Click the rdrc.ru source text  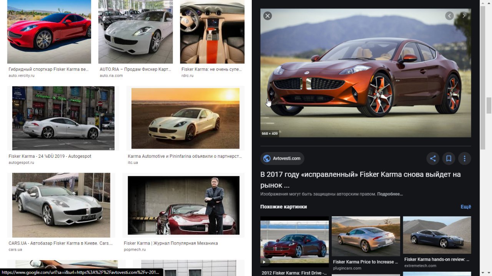(188, 76)
